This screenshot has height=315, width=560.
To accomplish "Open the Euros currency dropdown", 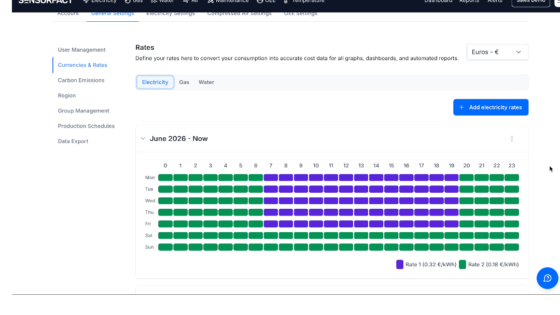I will 497,52.
